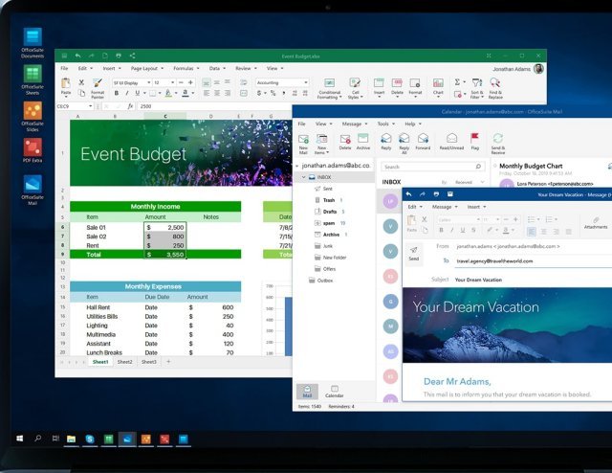612x473 pixels.
Task: Click Delete cells icon in Sheets ribbon
Action: [x=397, y=87]
